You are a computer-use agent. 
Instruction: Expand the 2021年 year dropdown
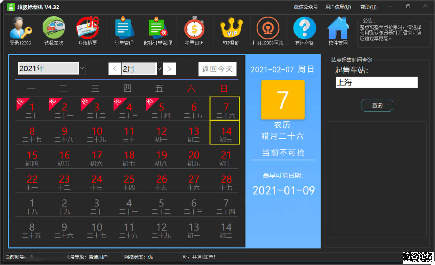coord(82,68)
